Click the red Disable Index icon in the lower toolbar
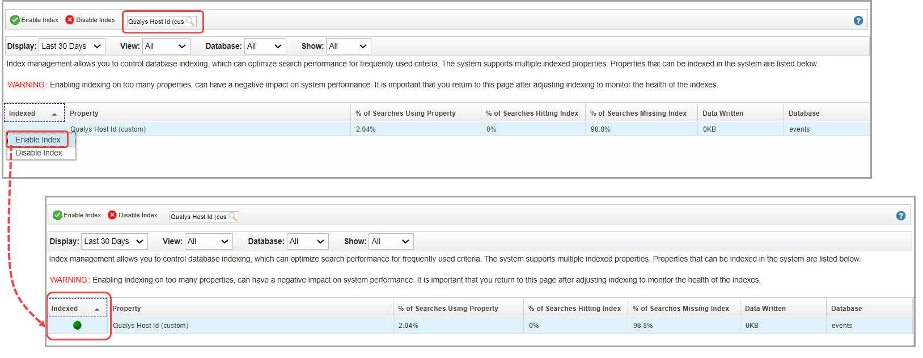The image size is (923, 358). 112,215
